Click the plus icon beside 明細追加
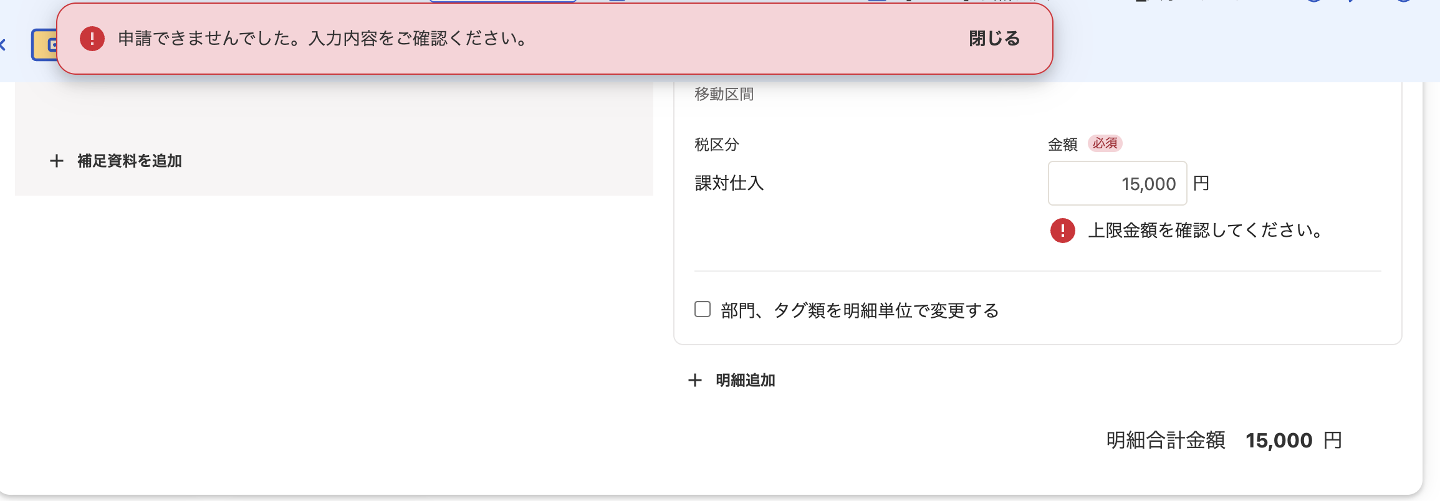The height and width of the screenshot is (501, 1440). pyautogui.click(x=695, y=380)
